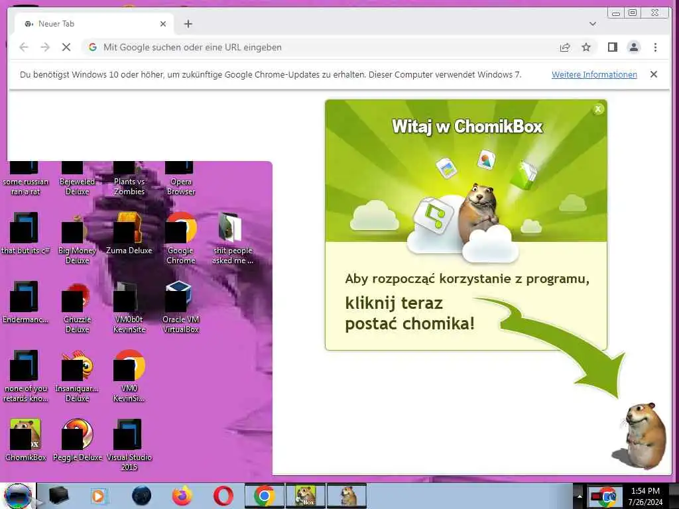Image resolution: width=679 pixels, height=509 pixels.
Task: Click the dark globe taskbar icon
Action: [141, 496]
